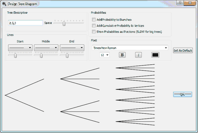Click the Set As Default button

pyautogui.click(x=183, y=50)
